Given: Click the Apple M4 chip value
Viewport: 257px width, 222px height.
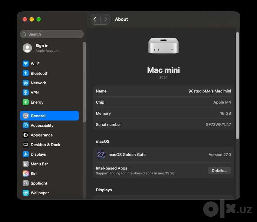Looking at the screenshot, I should [222, 102].
